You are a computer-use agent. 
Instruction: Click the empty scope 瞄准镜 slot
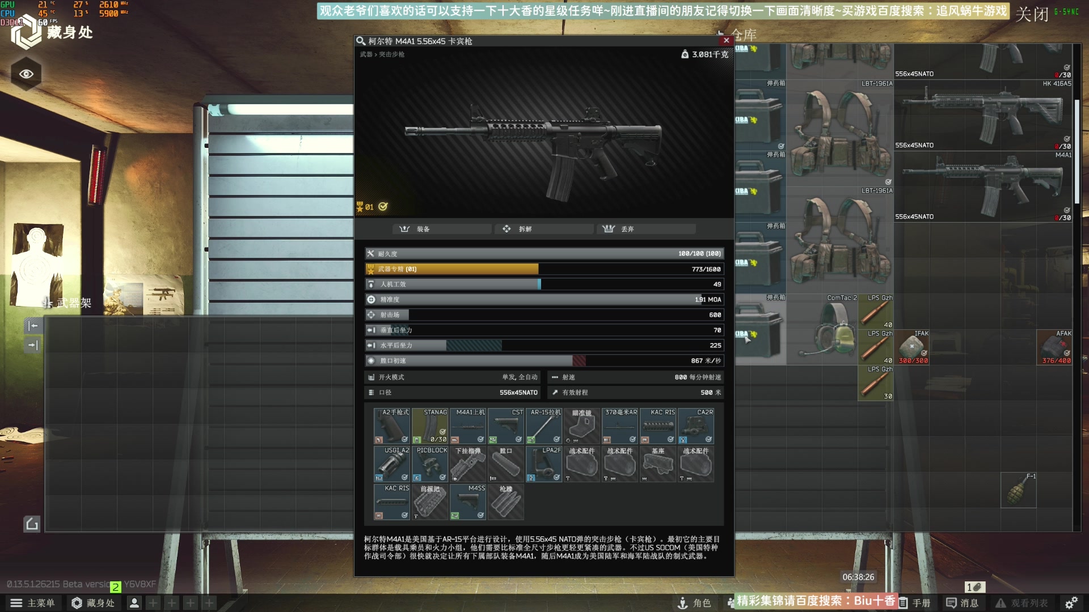click(582, 426)
